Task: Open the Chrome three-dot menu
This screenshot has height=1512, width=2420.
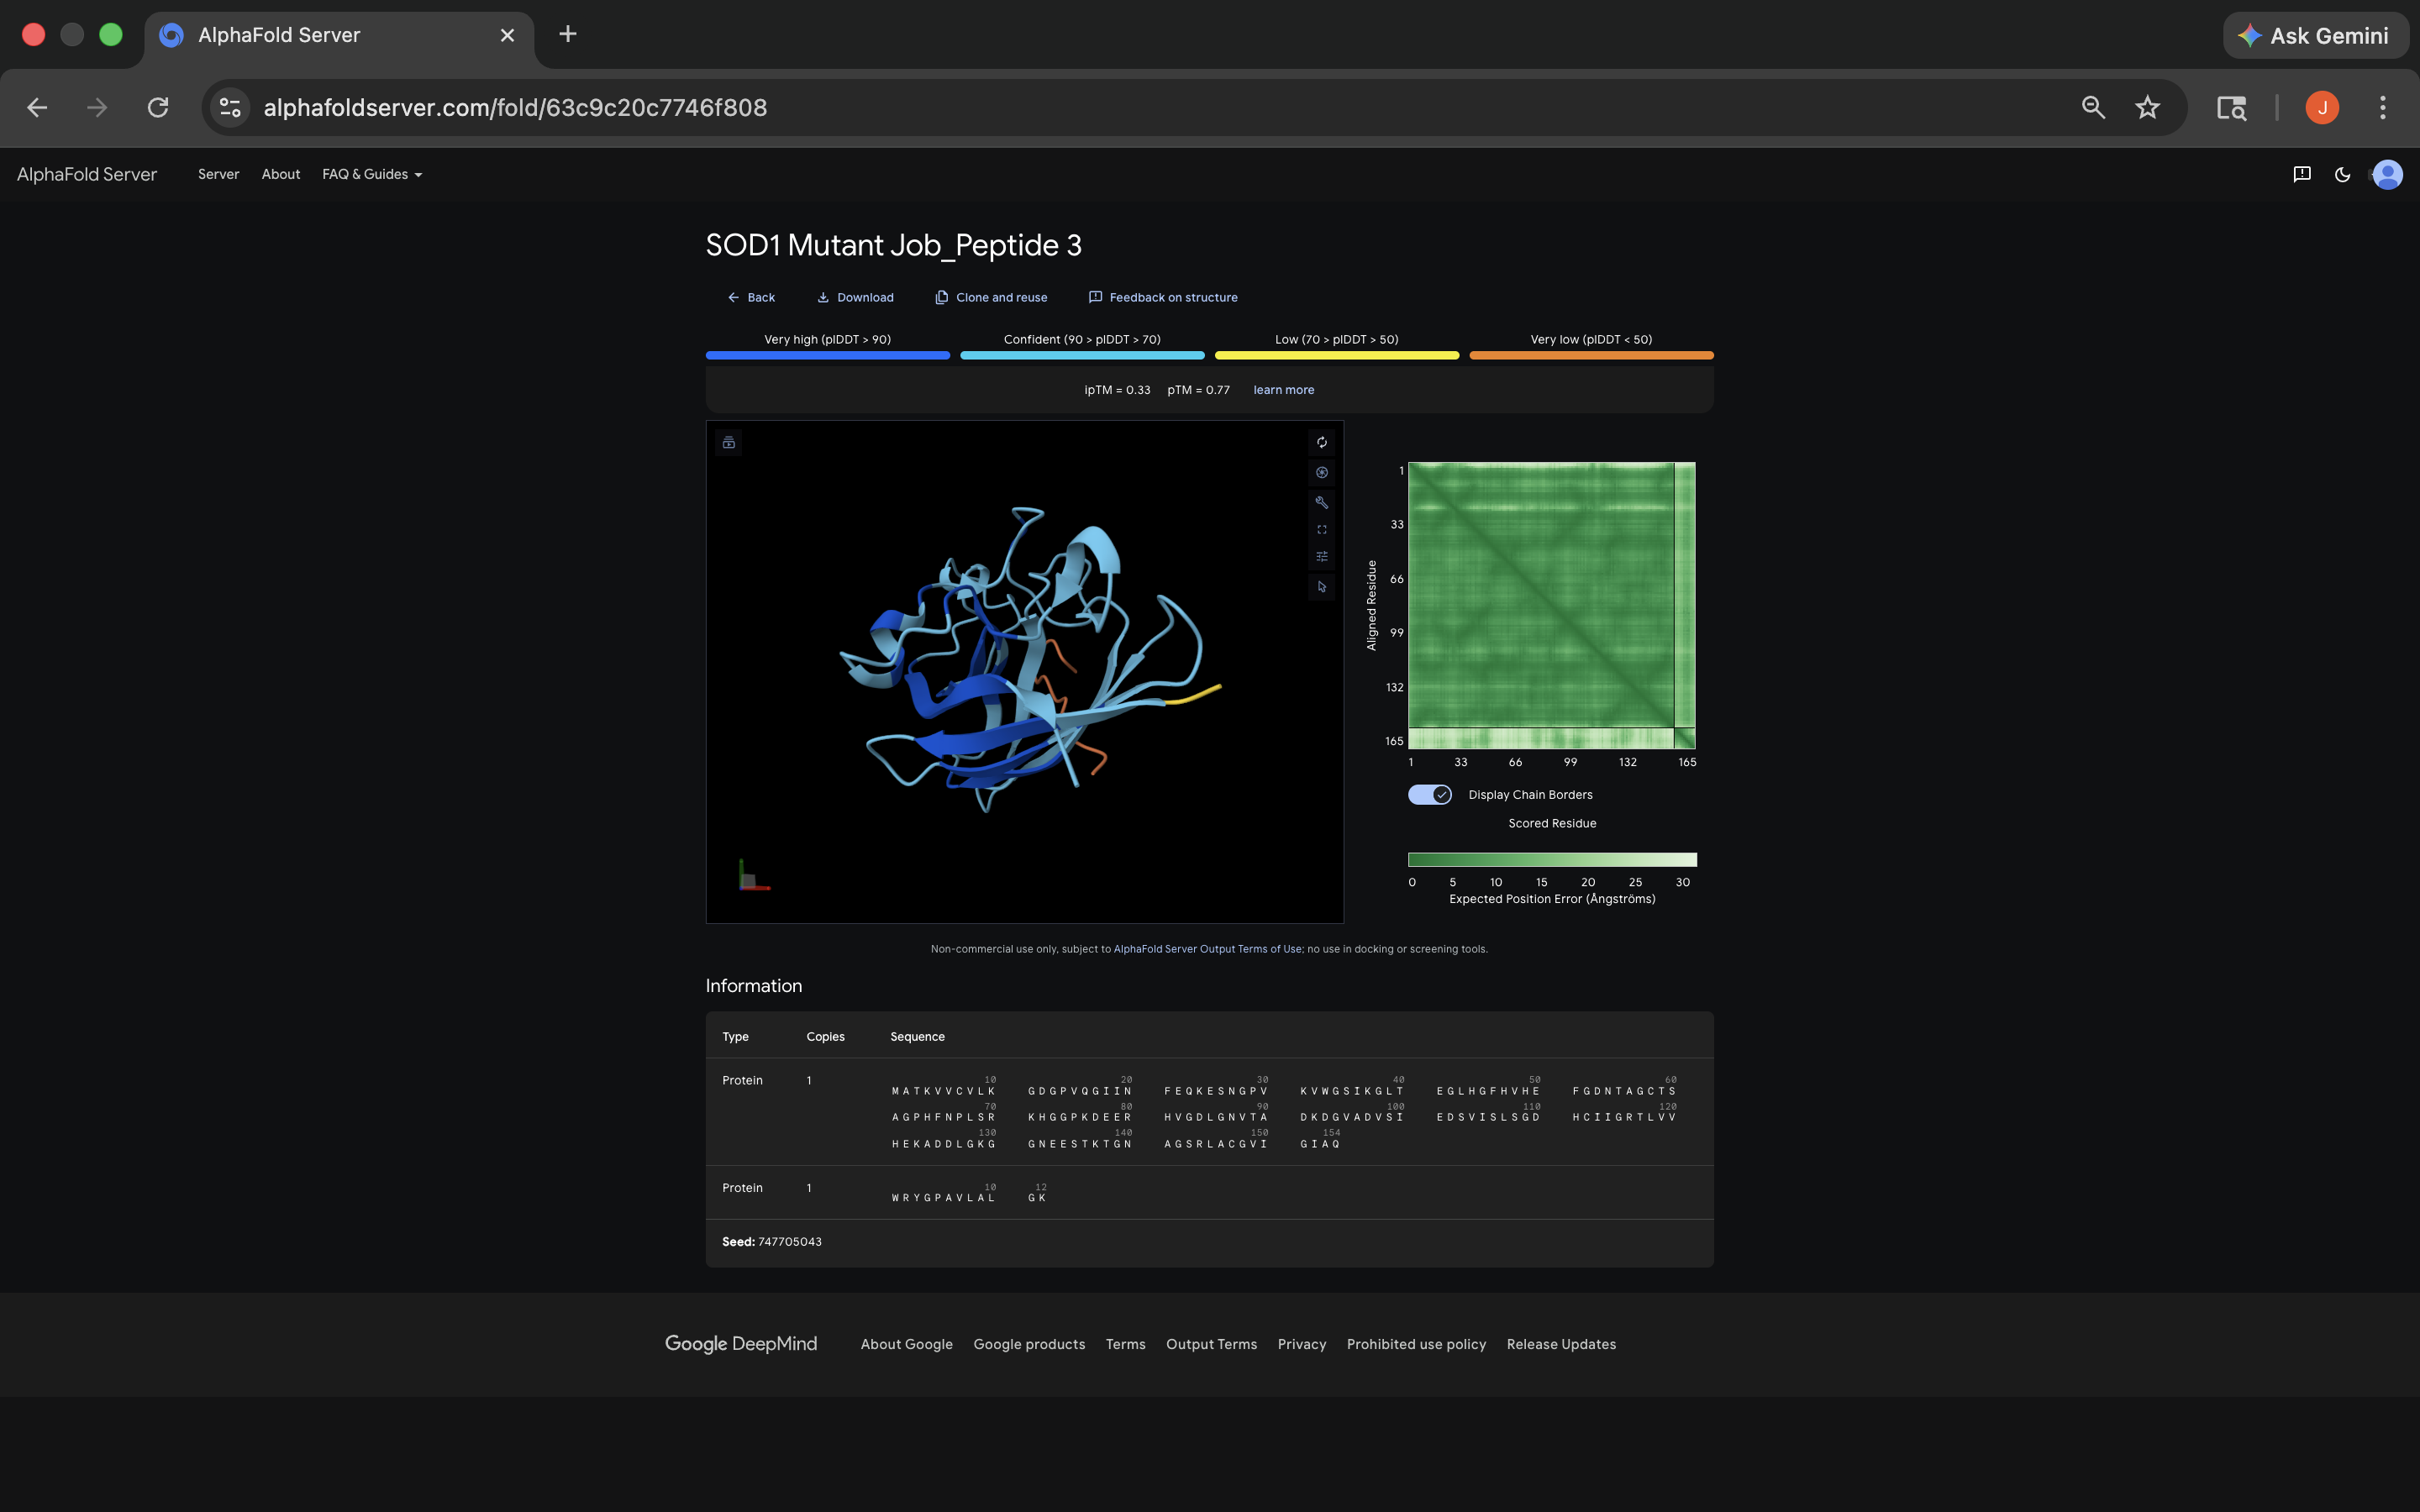Action: tap(2383, 107)
